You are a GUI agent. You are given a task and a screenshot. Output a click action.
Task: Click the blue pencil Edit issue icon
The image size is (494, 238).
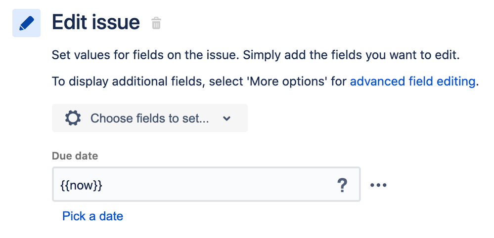tap(26, 24)
